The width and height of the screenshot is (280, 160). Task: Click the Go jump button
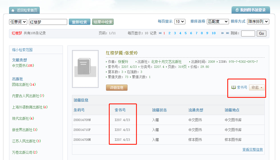tap(261, 33)
